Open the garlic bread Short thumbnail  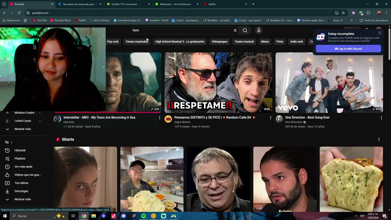pyautogui.click(x=351, y=179)
